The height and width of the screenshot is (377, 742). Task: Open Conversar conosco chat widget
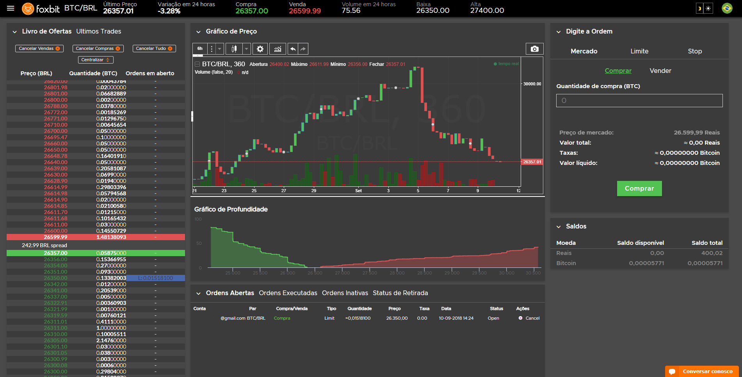click(702, 372)
